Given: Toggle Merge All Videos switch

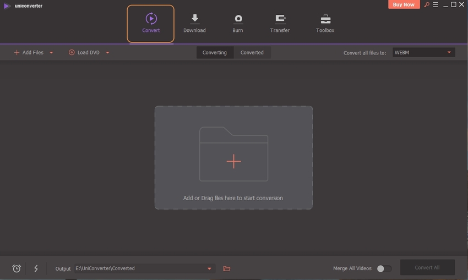Looking at the screenshot, I should tap(384, 268).
